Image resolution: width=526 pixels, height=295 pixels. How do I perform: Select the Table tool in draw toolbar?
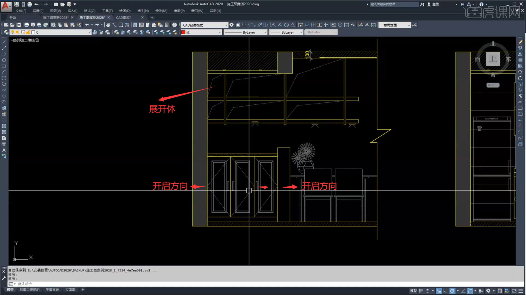point(4,144)
